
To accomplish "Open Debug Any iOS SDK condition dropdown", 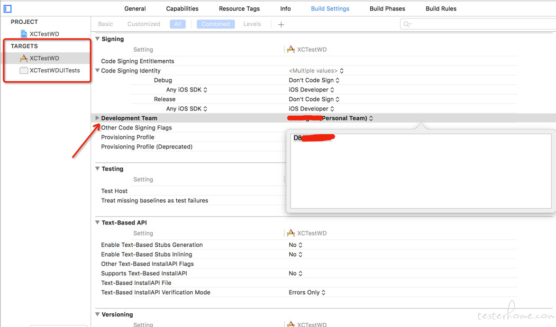I will [187, 90].
